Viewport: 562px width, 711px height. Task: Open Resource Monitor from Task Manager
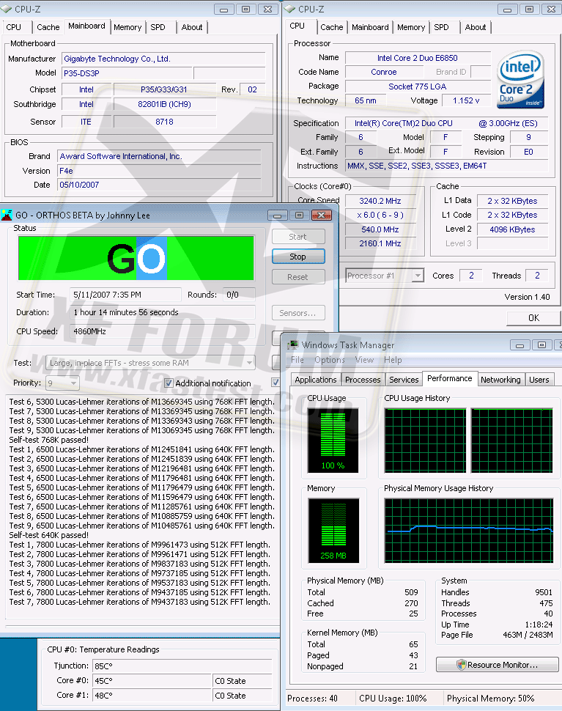[x=498, y=665]
